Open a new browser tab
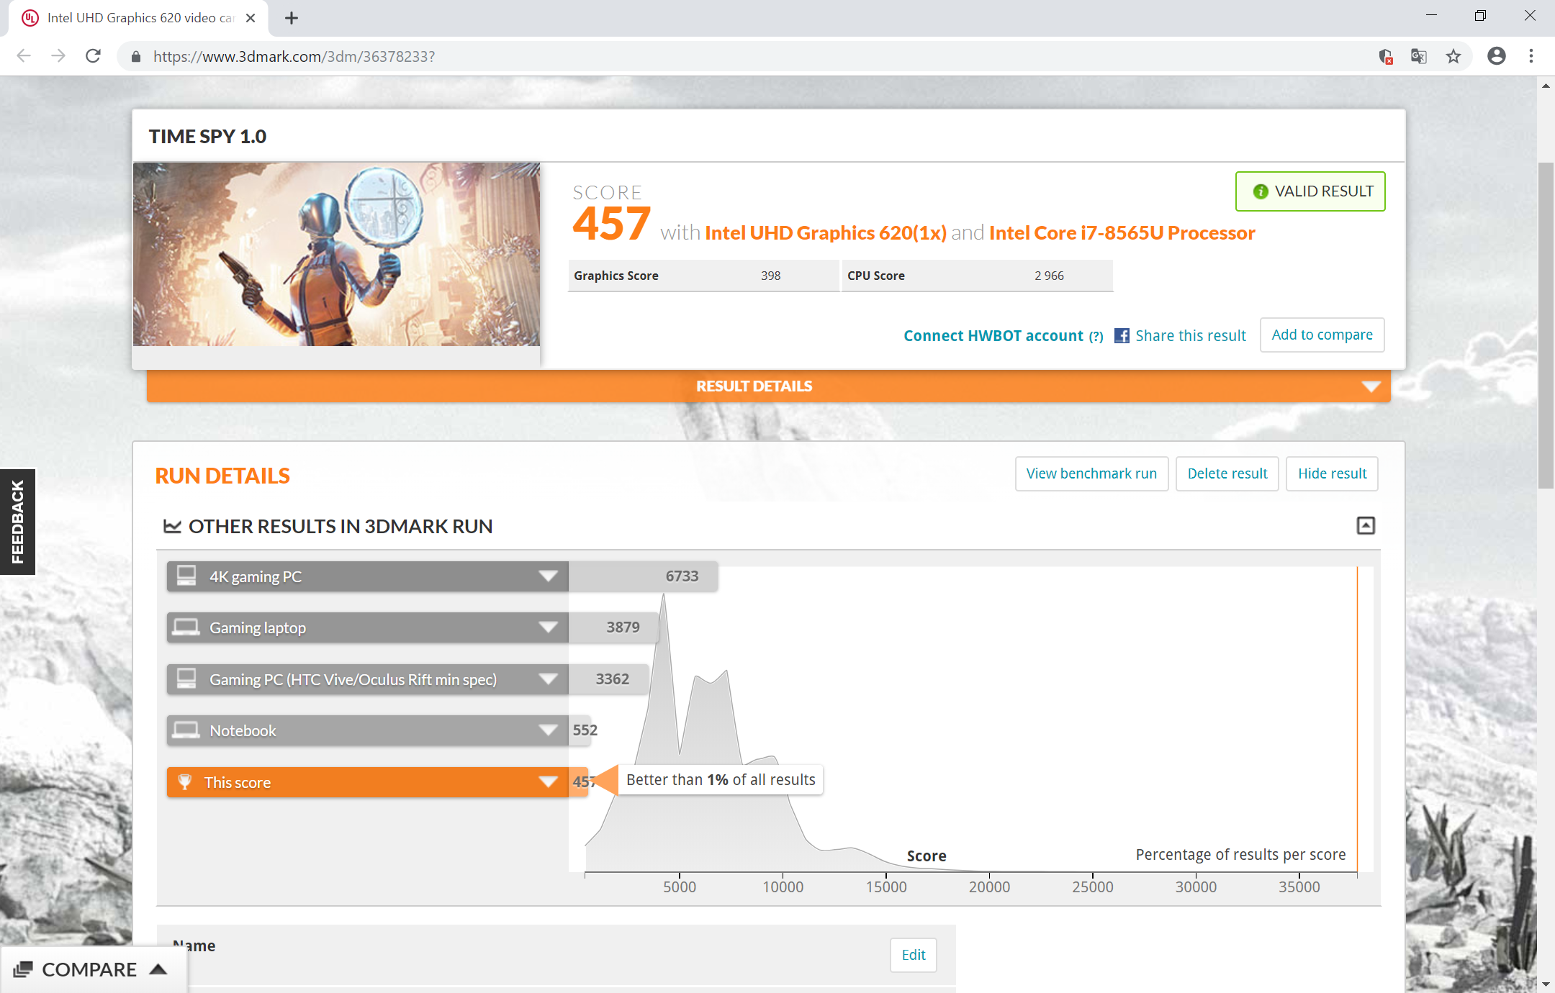The height and width of the screenshot is (993, 1555). (291, 18)
